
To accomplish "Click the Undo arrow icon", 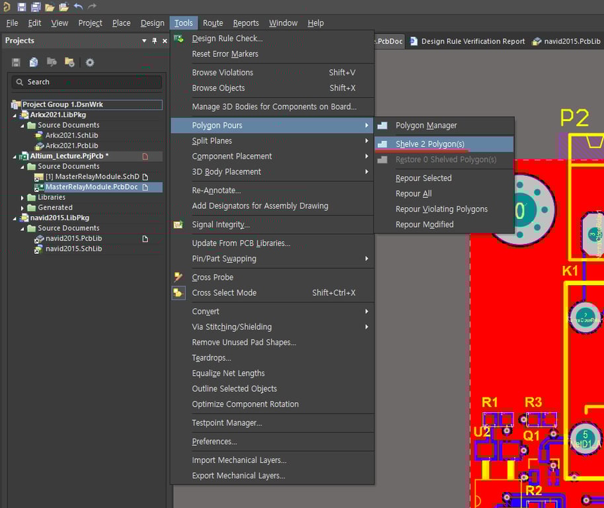I will 79,6.
